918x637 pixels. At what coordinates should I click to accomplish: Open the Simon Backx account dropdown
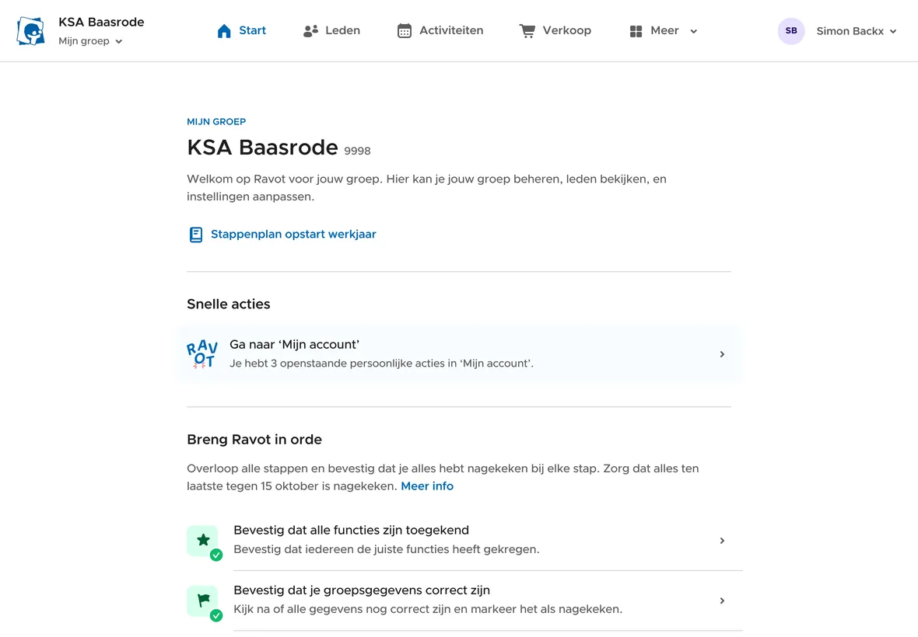point(857,31)
